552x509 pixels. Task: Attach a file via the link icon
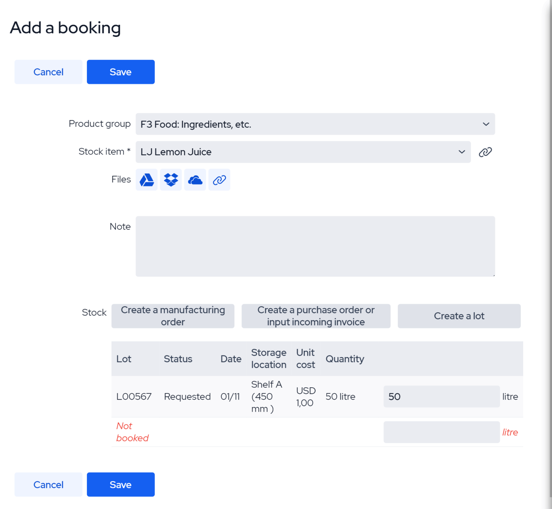(219, 179)
